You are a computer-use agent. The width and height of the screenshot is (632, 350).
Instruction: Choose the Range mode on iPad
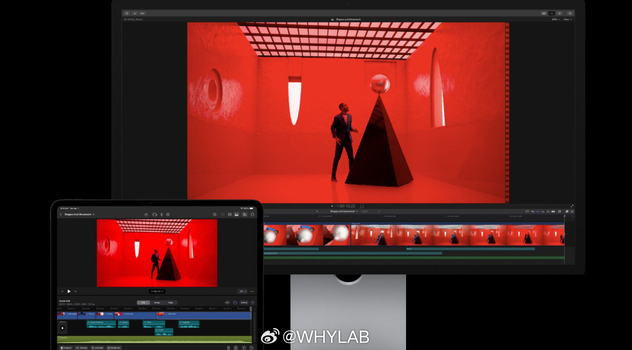157,302
